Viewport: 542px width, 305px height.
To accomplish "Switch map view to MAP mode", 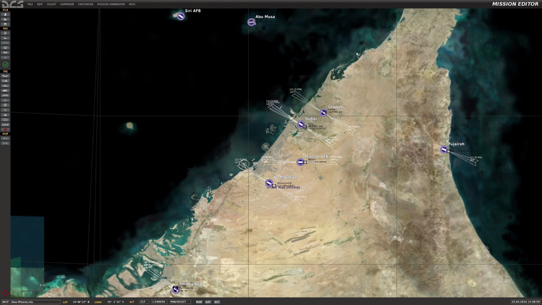I will tap(199, 302).
